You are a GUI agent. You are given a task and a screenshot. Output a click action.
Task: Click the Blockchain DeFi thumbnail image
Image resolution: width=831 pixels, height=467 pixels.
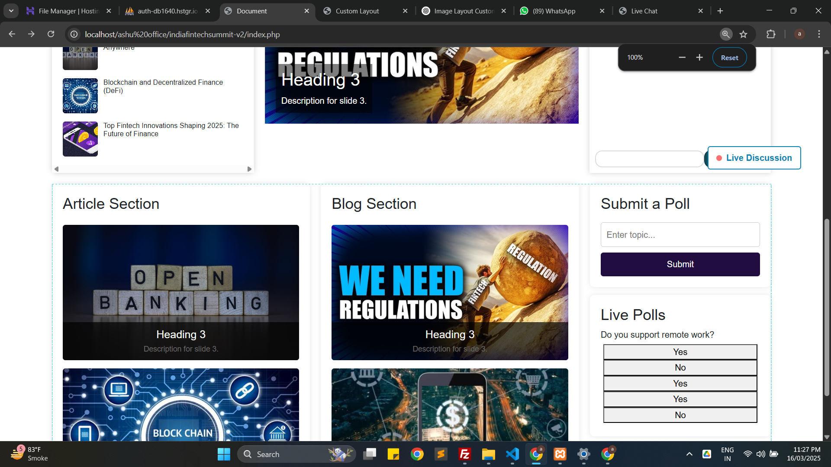click(x=80, y=96)
